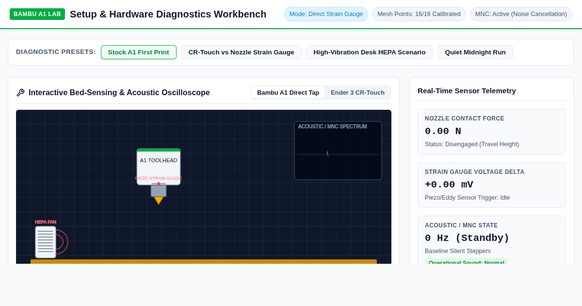This screenshot has width=582, height=306.
Task: Click Status: Disengaged (Travel Height) text
Action: pyautogui.click(x=472, y=144)
